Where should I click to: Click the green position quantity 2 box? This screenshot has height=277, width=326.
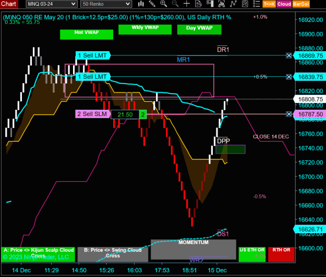143,114
